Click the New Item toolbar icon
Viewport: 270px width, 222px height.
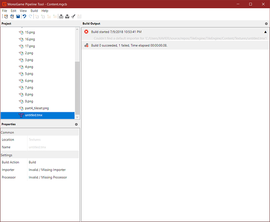[37, 16]
